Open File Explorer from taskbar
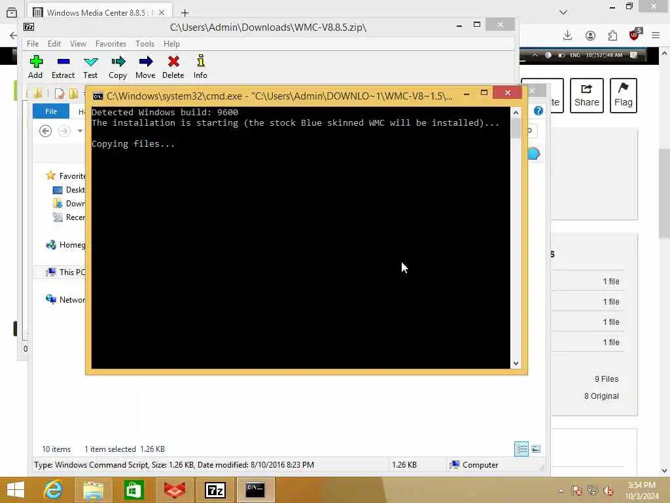This screenshot has height=503, width=670. tap(93, 490)
